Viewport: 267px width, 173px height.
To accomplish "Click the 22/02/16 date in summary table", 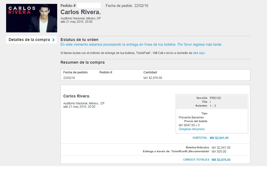I will click(69, 78).
